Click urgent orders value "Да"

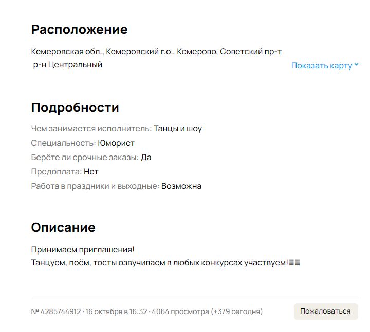tap(146, 158)
